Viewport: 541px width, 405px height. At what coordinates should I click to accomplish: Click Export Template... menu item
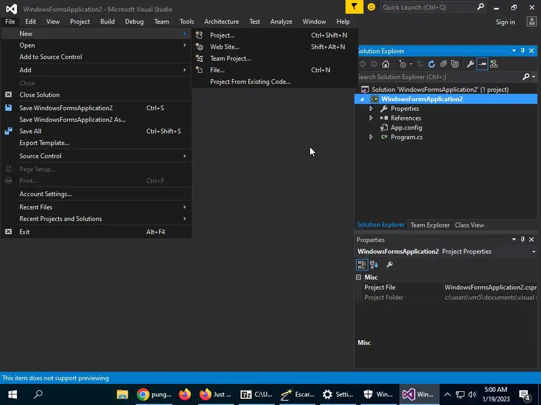96,143
